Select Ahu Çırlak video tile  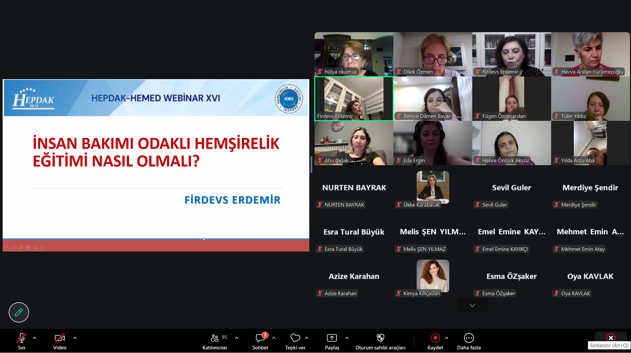click(354, 143)
